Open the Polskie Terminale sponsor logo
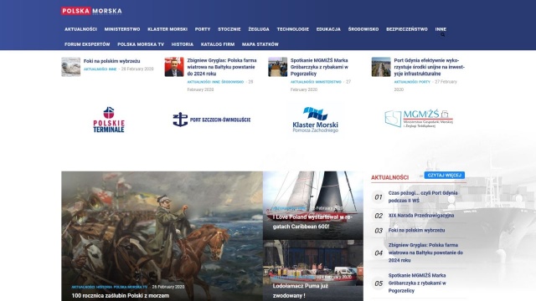This screenshot has height=301, width=536. pyautogui.click(x=109, y=120)
